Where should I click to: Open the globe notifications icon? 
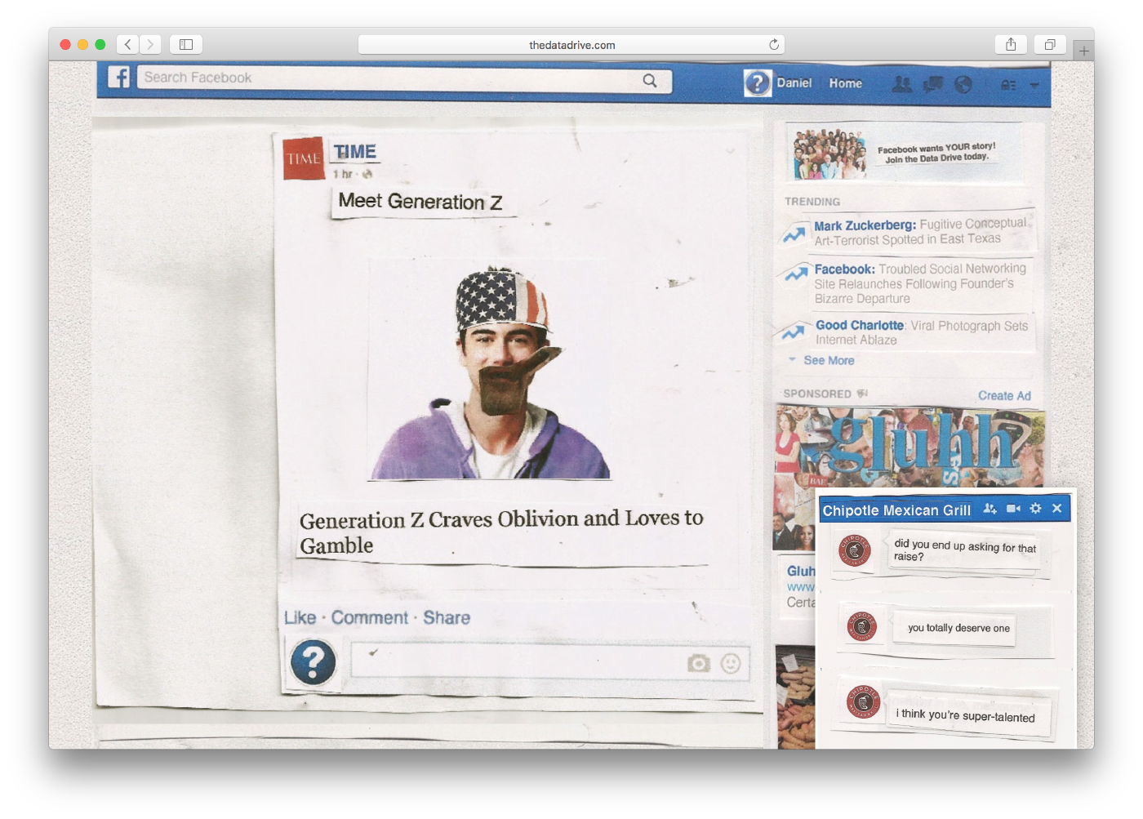pyautogui.click(x=963, y=84)
